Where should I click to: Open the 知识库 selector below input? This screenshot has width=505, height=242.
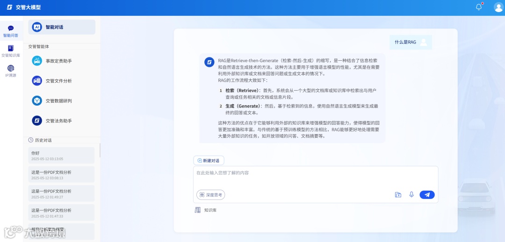[x=205, y=210]
